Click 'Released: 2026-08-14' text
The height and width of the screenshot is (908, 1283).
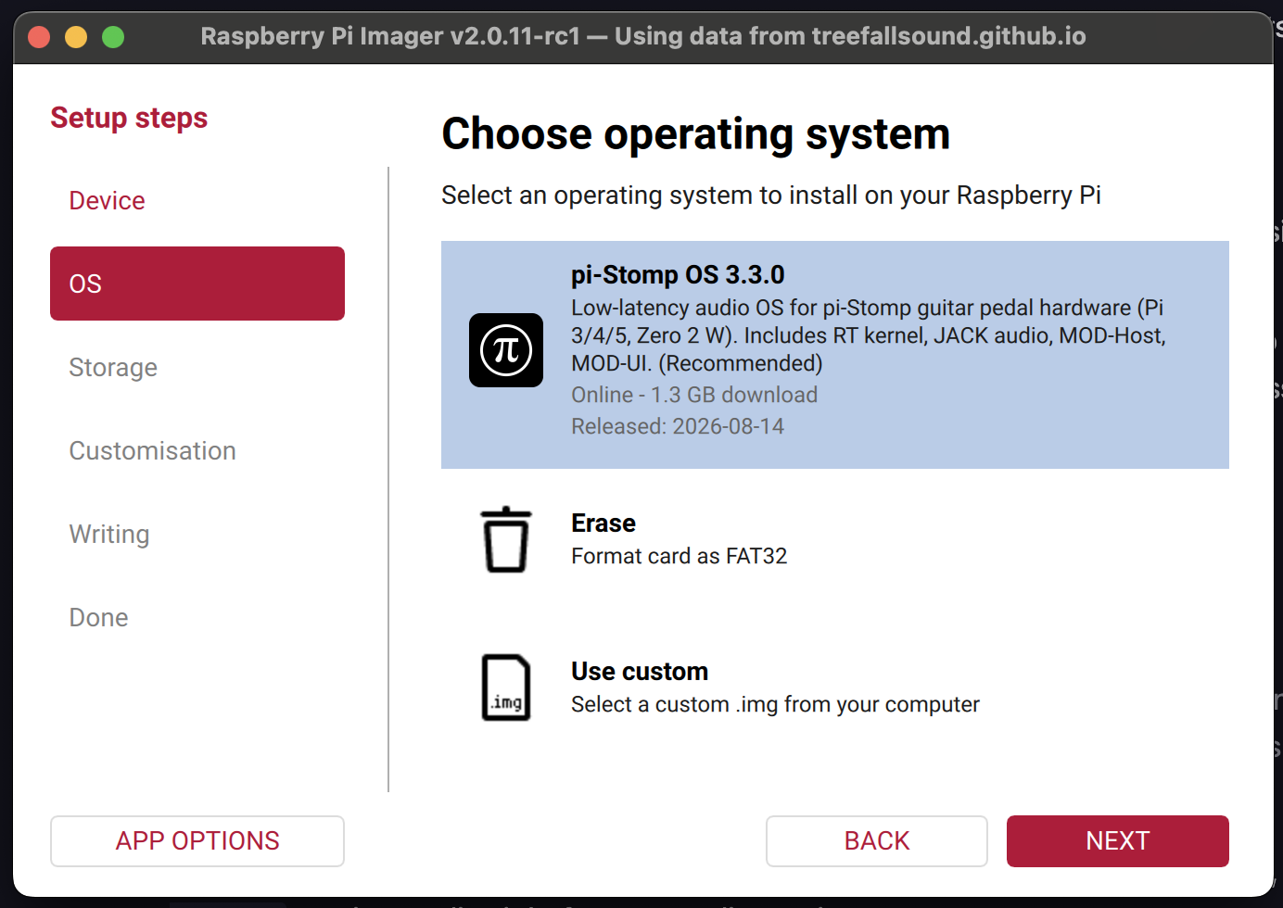678,426
